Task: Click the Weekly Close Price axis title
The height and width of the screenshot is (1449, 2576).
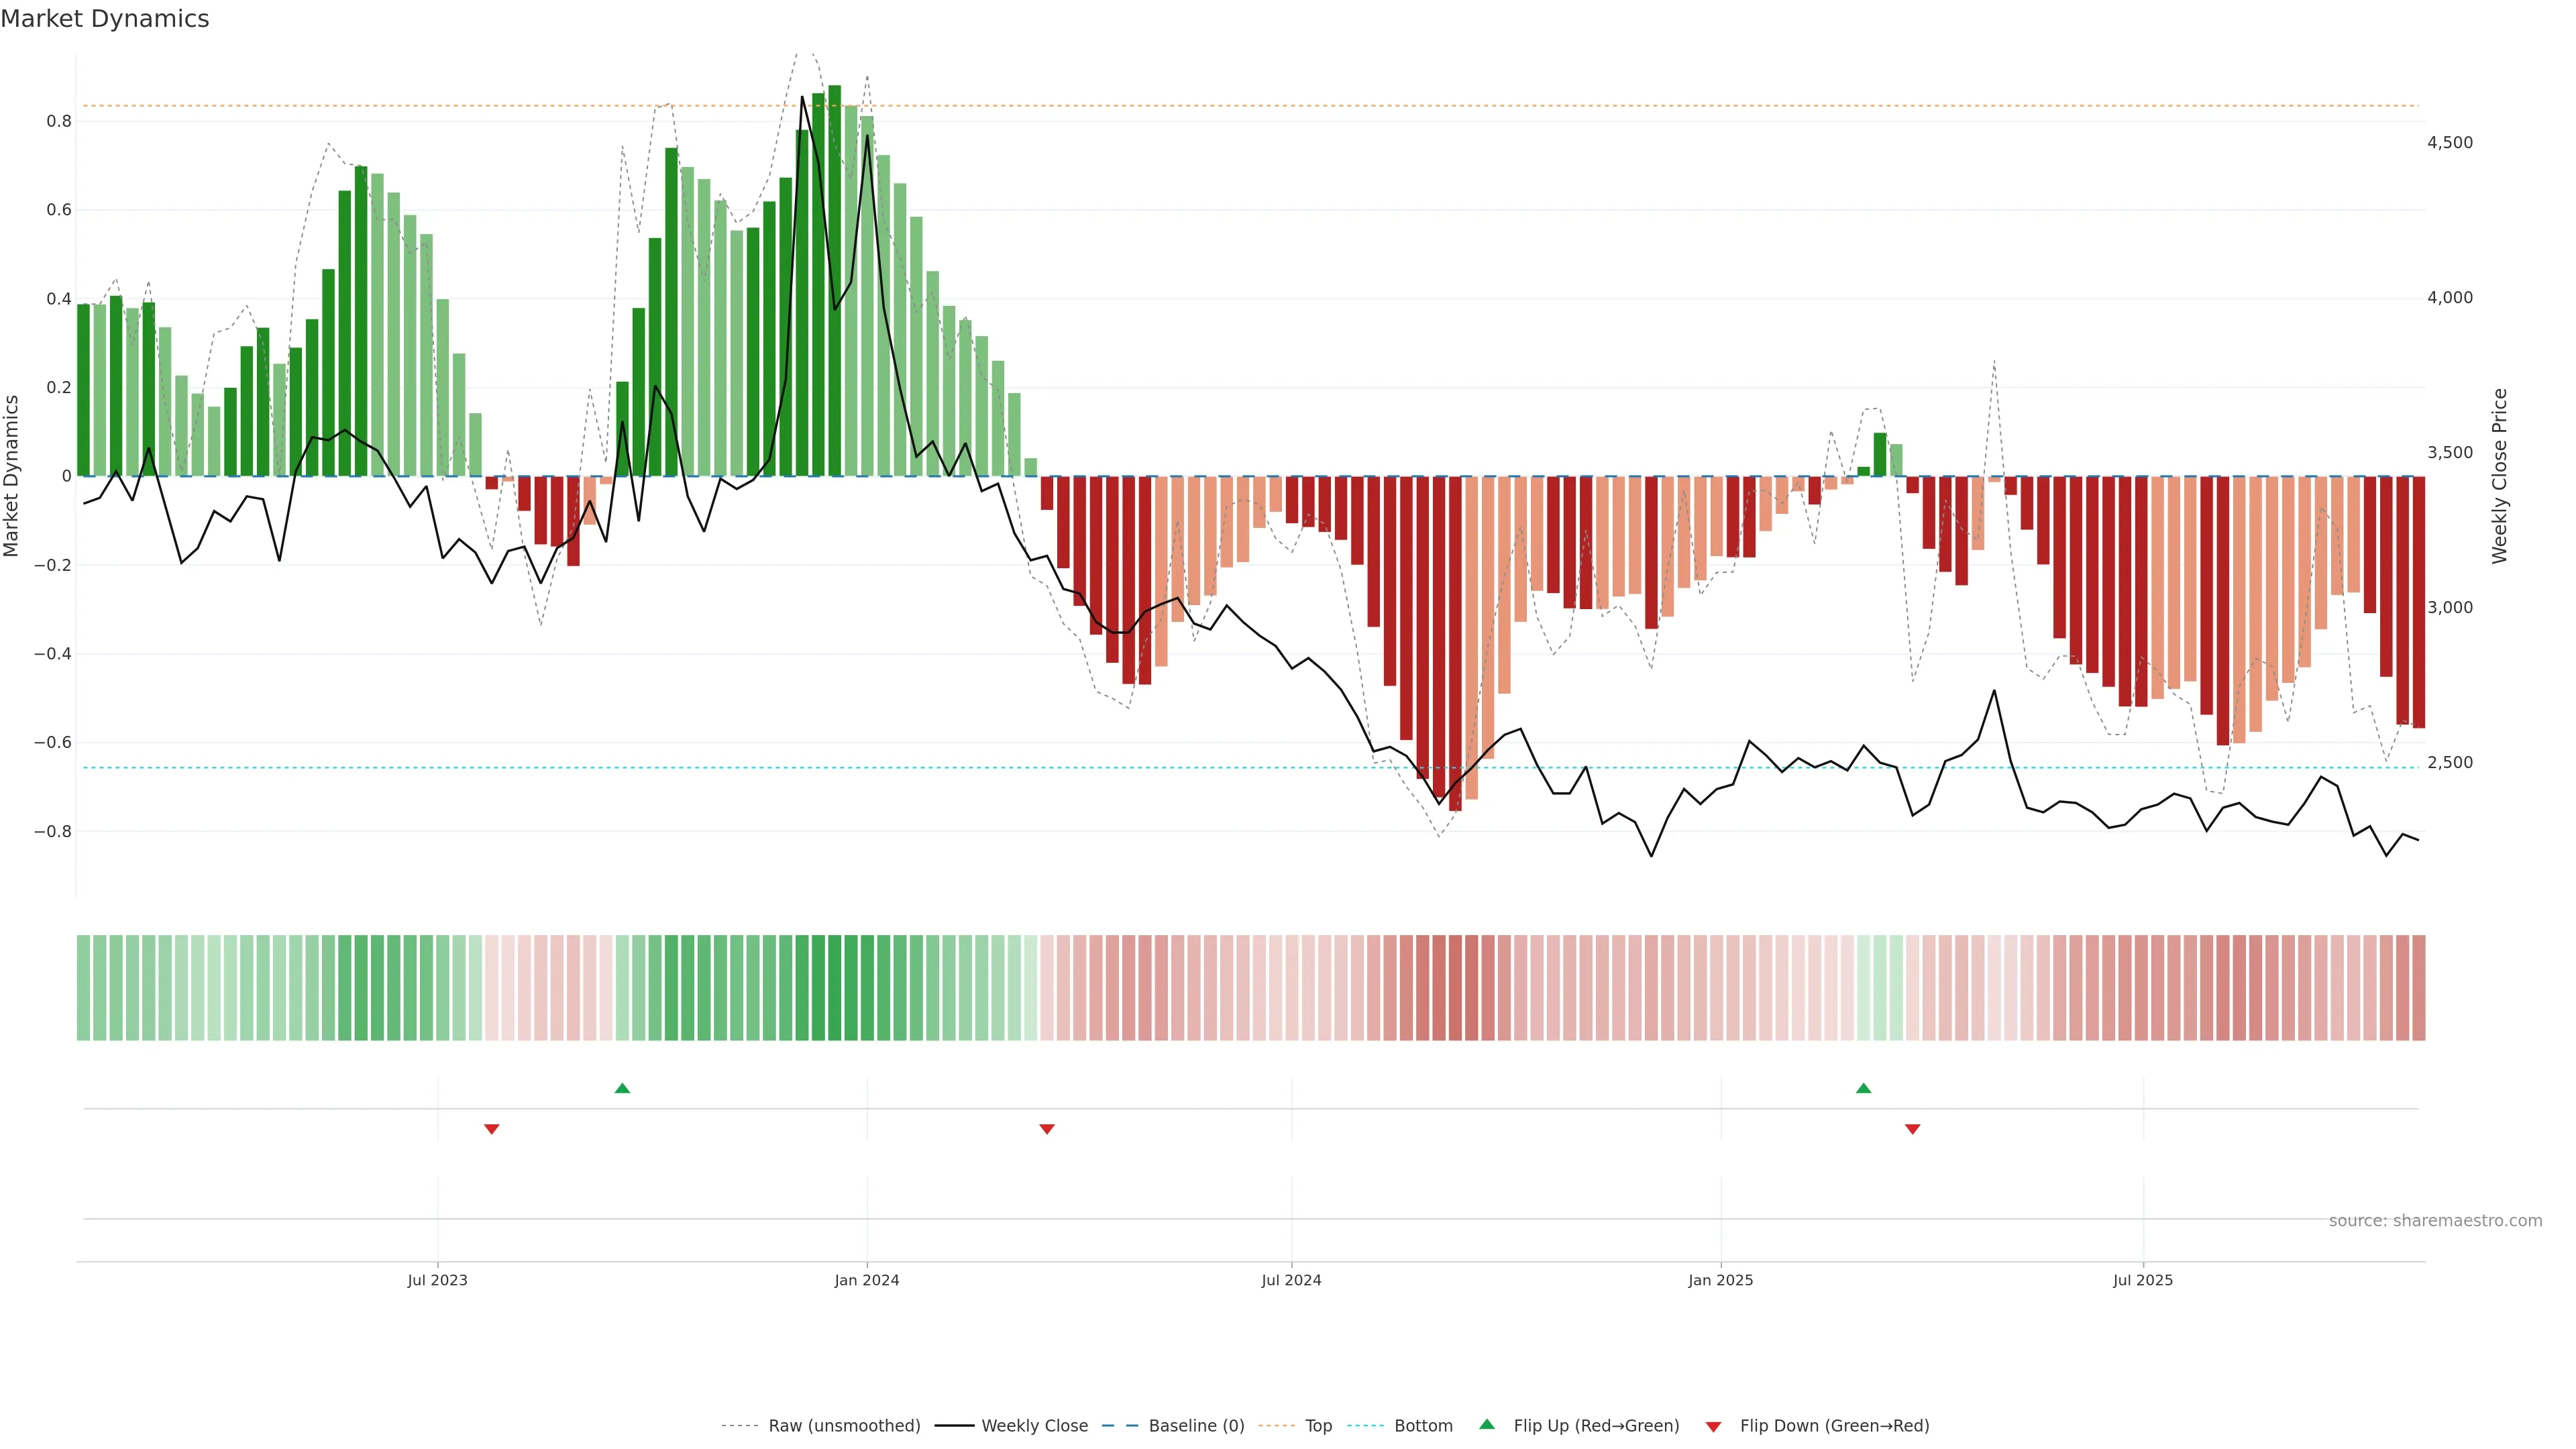Action: coord(2499,476)
